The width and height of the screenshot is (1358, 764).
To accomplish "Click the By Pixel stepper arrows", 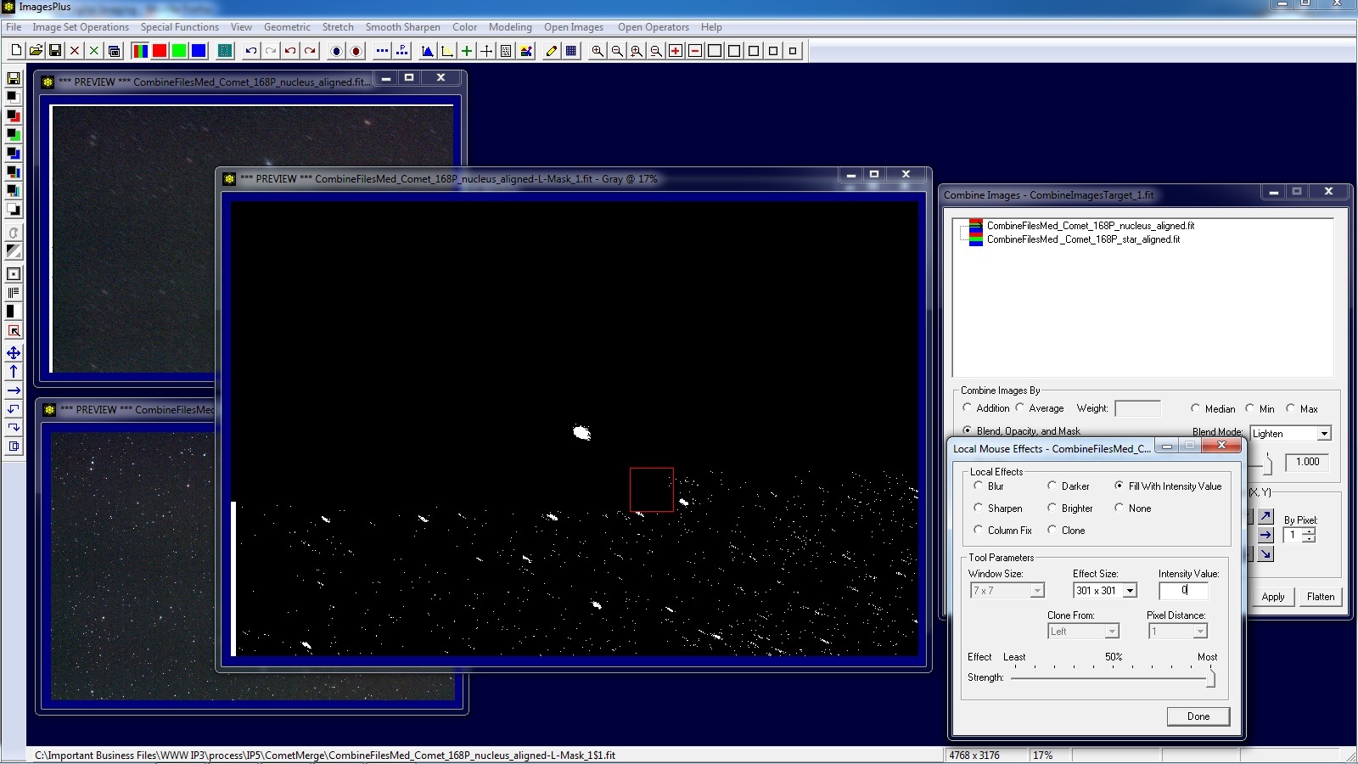I will coord(1309,536).
